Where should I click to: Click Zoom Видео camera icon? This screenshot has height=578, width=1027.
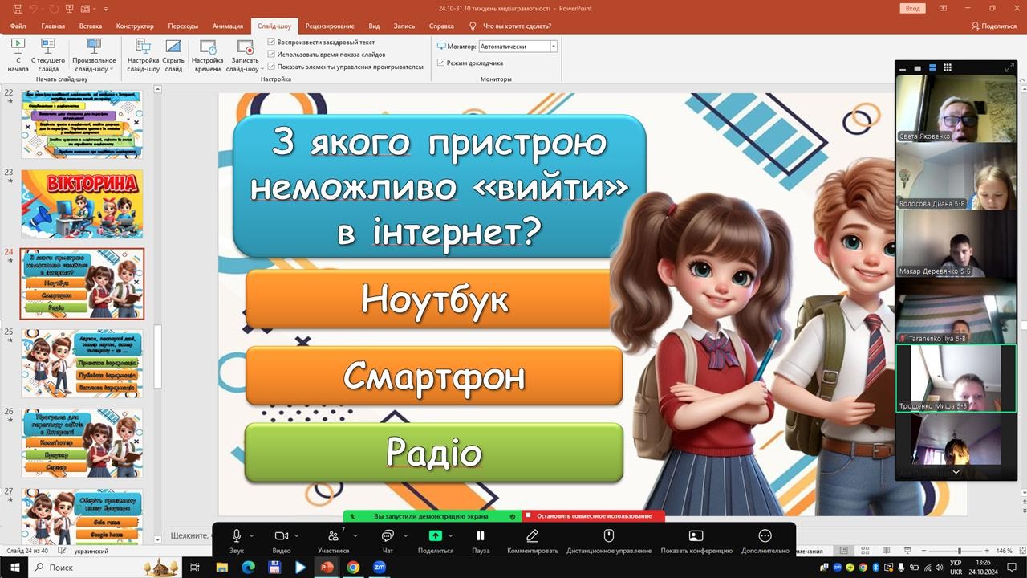pyautogui.click(x=282, y=535)
